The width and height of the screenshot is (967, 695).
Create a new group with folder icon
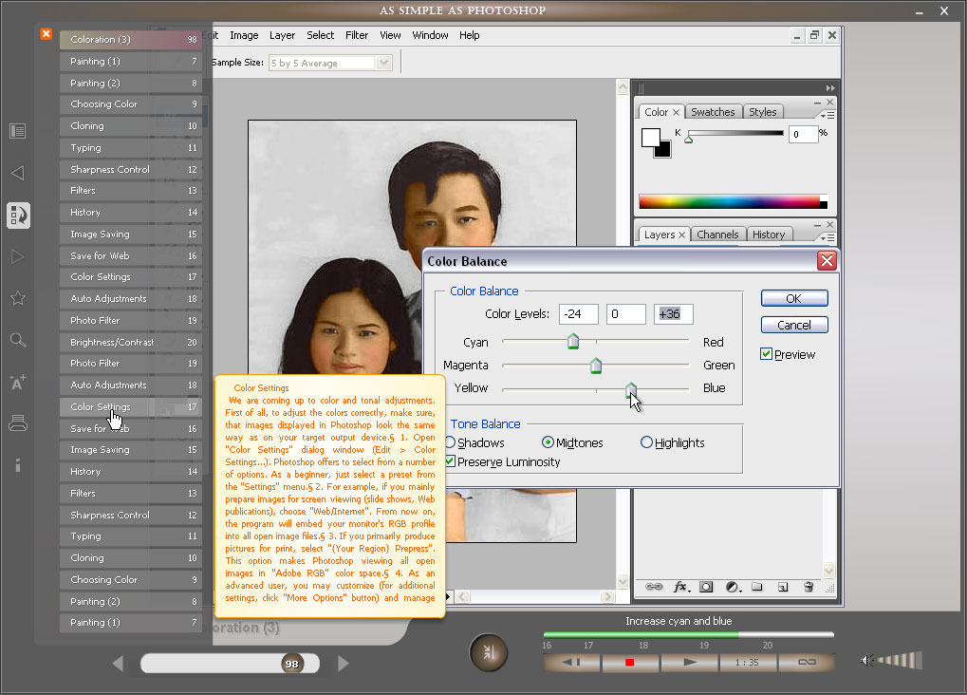coord(757,587)
